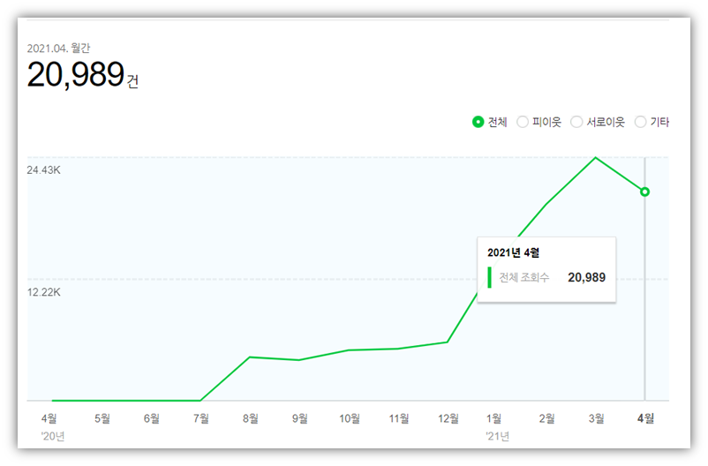
Task: Select the 1월 '21 x-axis label
Action: tap(494, 418)
